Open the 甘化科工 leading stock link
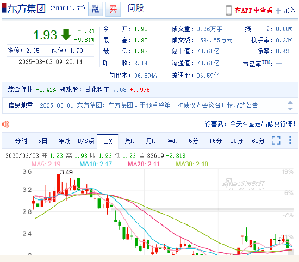Viewport: 299px width, 262px height. pyautogui.click(x=97, y=90)
